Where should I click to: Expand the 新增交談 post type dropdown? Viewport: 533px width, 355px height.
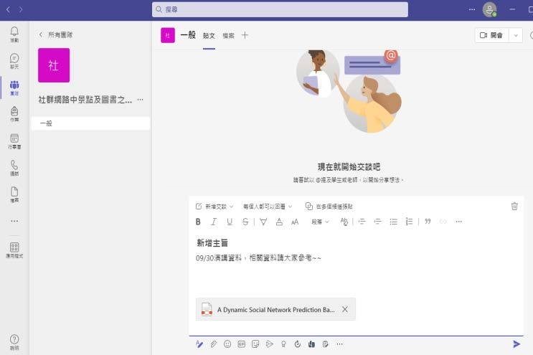click(214, 206)
